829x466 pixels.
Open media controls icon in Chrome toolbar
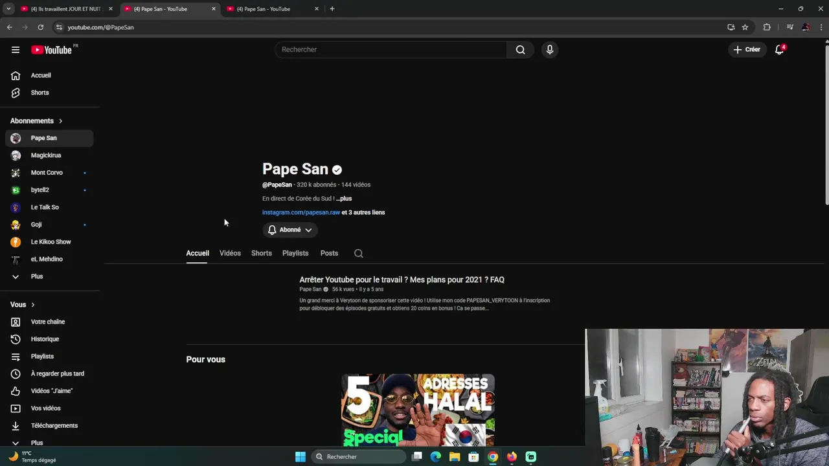click(790, 27)
